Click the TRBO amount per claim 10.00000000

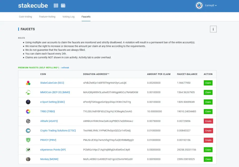coord(154,112)
